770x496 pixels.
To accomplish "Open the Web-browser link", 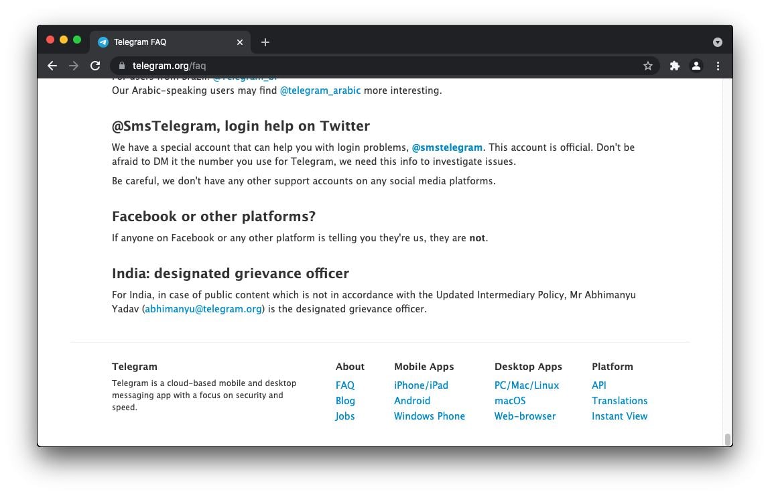I will point(525,416).
